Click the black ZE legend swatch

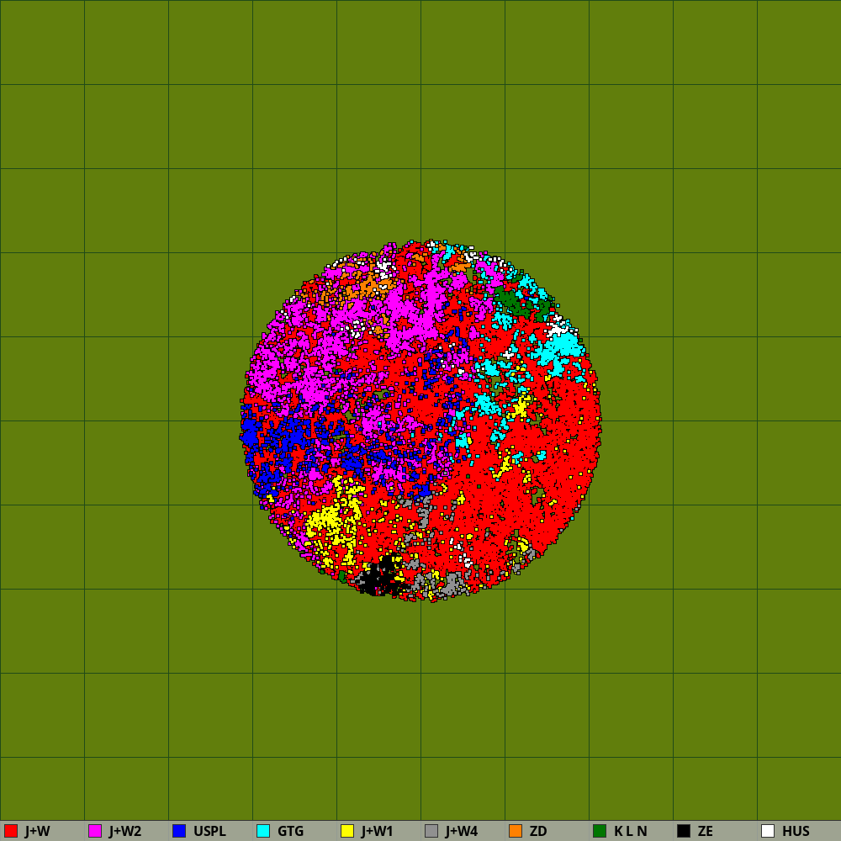pyautogui.click(x=684, y=831)
